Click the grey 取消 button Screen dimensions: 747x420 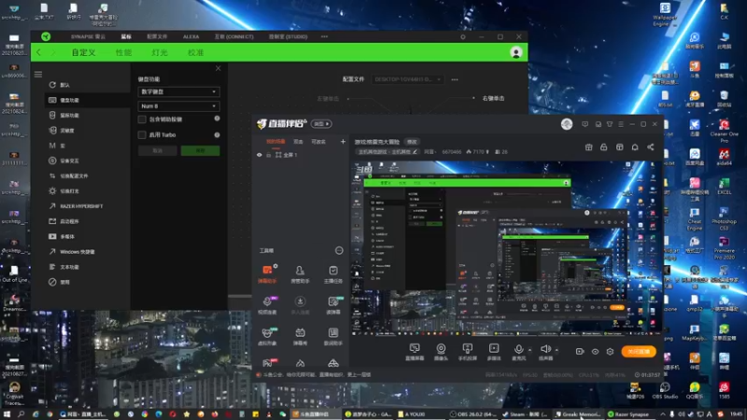158,150
